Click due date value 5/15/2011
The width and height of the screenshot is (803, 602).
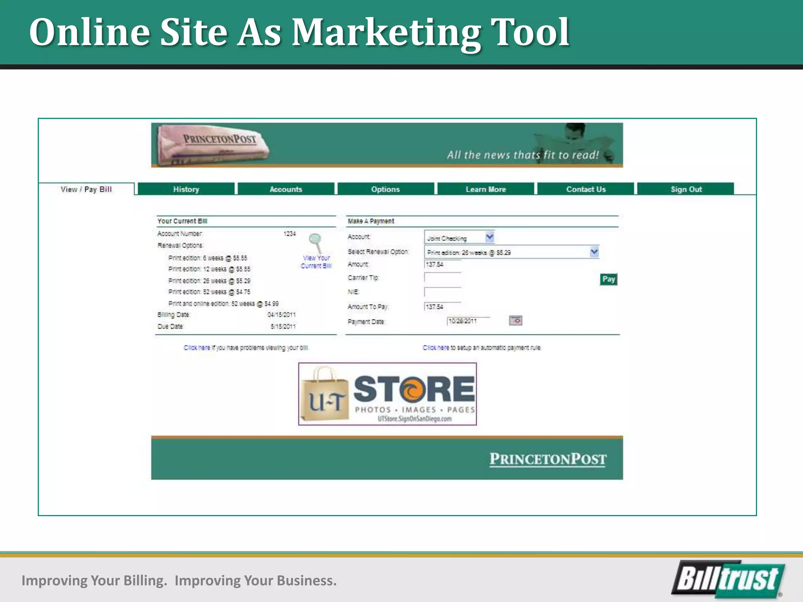283,326
